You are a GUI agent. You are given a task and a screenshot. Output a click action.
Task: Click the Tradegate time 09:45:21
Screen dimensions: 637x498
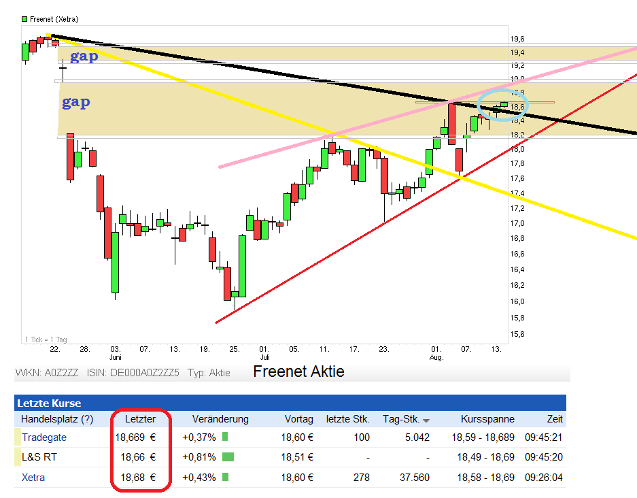tap(544, 437)
